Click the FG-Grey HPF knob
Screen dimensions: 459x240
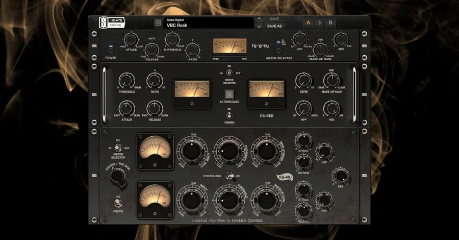click(299, 39)
